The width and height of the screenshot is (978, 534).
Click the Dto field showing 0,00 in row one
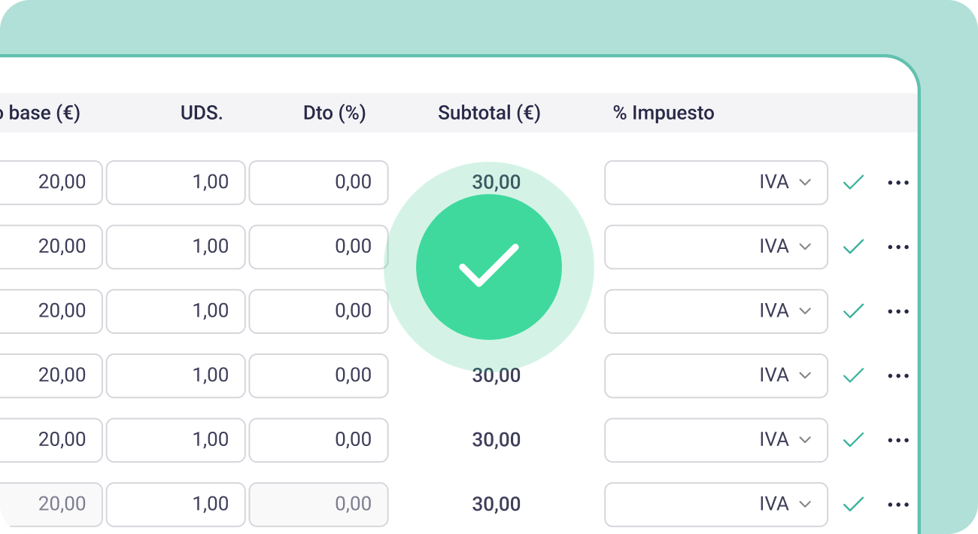coord(318,182)
